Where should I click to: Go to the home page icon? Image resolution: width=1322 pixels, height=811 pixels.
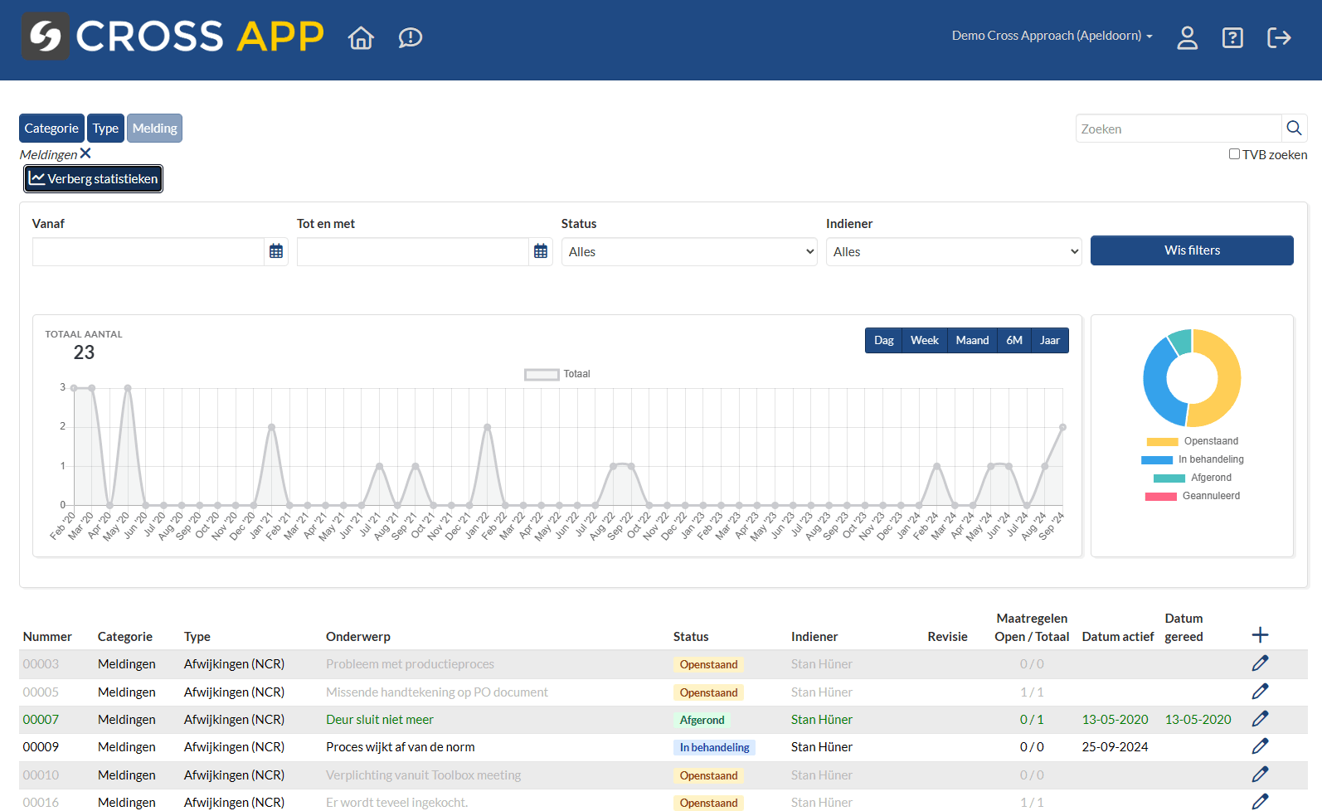point(361,37)
